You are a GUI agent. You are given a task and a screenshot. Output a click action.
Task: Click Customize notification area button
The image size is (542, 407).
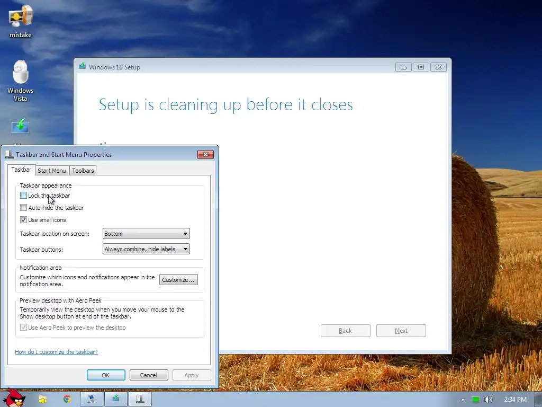tap(178, 280)
